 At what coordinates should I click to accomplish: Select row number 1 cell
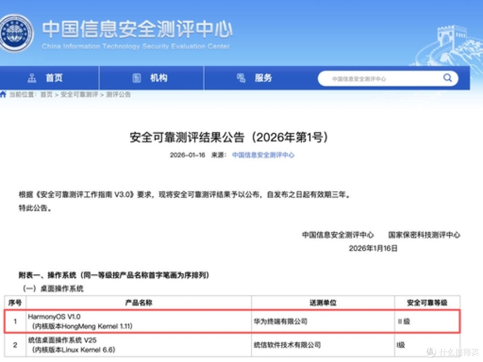click(15, 321)
